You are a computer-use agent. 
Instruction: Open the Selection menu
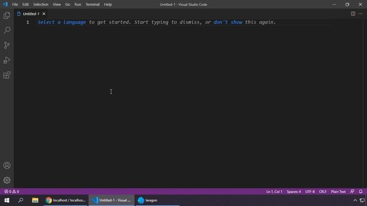coord(41,5)
